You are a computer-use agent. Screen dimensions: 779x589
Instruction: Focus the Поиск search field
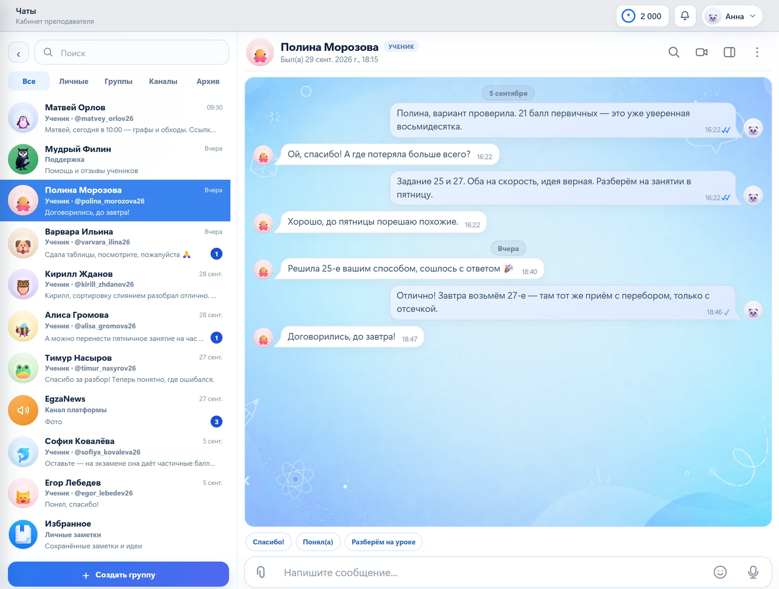(132, 53)
